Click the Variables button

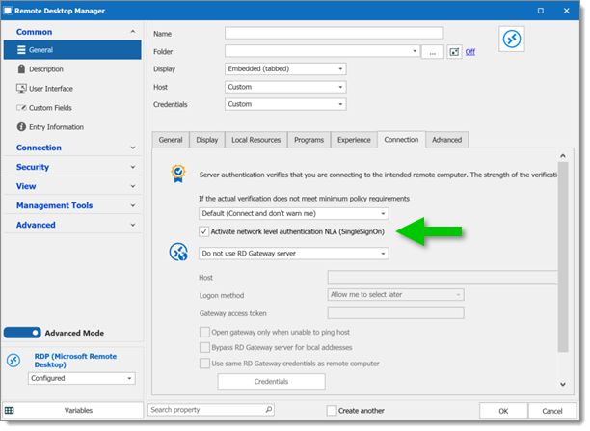[x=73, y=411]
